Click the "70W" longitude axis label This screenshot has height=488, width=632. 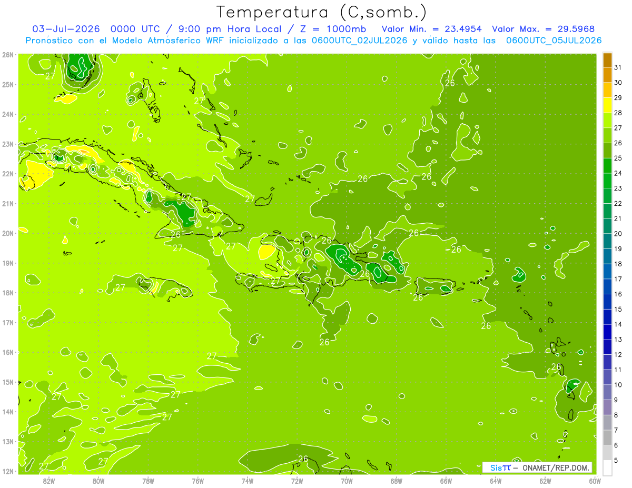347,481
